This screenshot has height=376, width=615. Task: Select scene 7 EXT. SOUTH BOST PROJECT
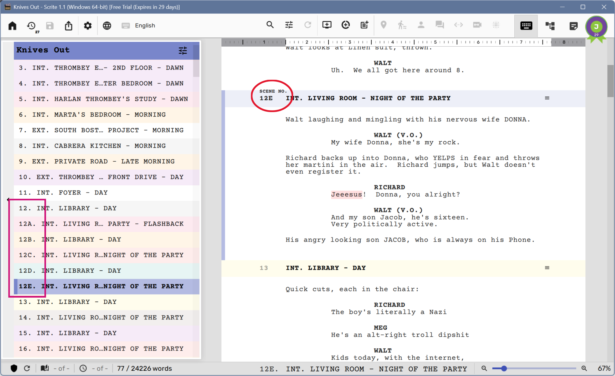(x=103, y=130)
